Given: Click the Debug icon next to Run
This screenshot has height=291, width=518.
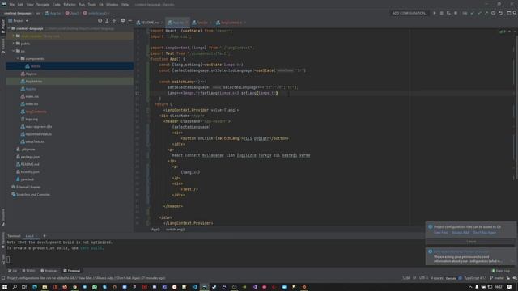Looking at the screenshot, I should point(441,13).
